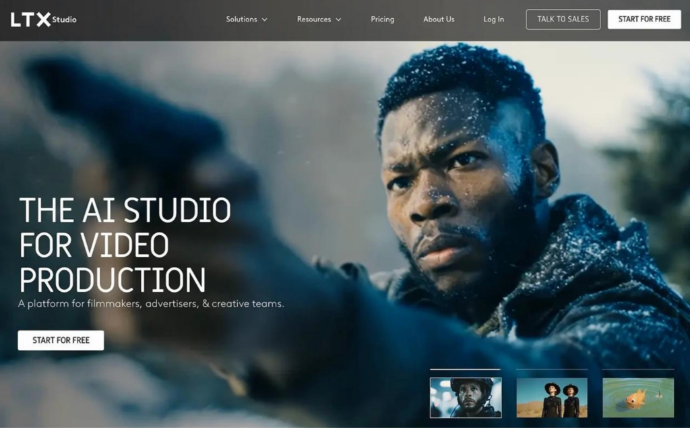690x428 pixels.
Task: Click the Talk to Sales button
Action: pos(563,20)
